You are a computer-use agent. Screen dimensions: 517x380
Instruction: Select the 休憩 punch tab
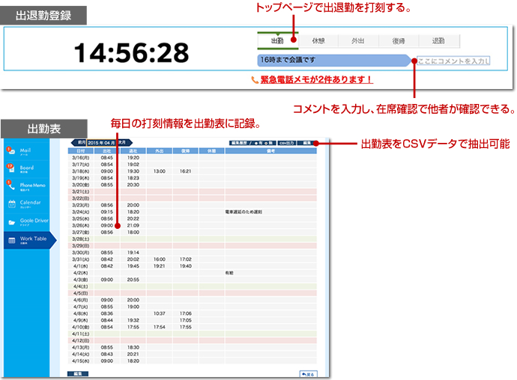318,41
